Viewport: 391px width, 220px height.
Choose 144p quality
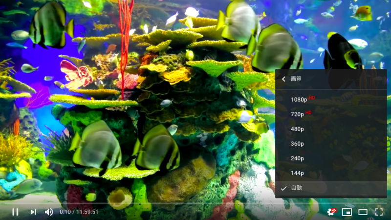[x=331, y=173]
